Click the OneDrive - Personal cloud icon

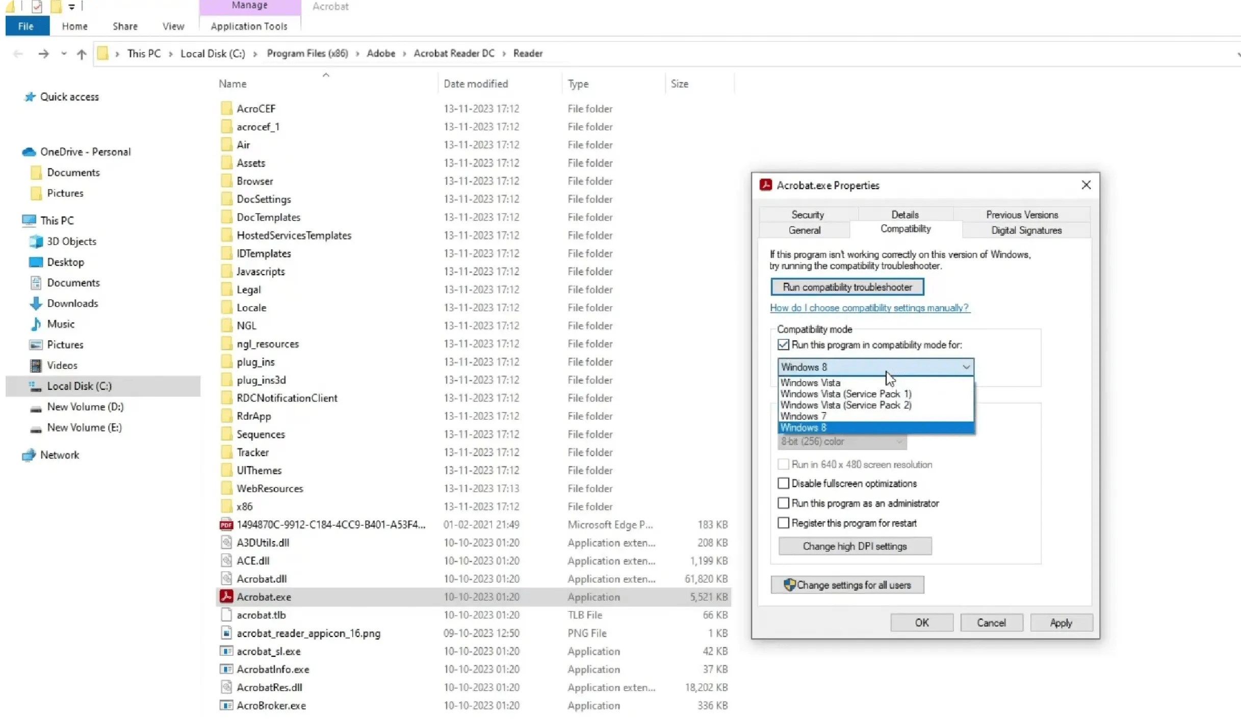(28, 152)
